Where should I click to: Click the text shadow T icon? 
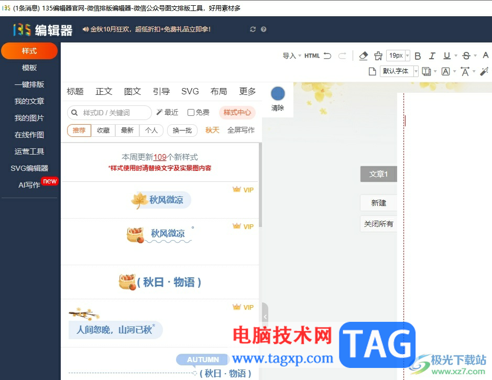[x=427, y=71]
